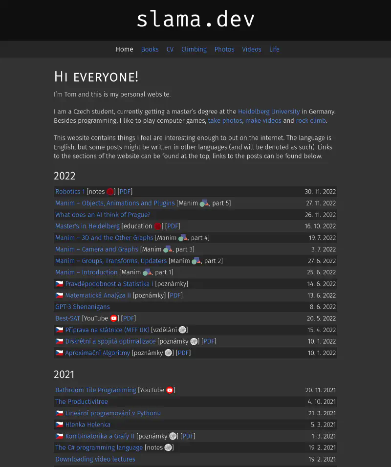Open What does an AI think of Prague?

click(x=103, y=215)
